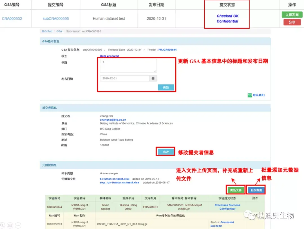Click the envelope icon next to 联系我们
Screen dimensions: 304x229
(250, 95)
